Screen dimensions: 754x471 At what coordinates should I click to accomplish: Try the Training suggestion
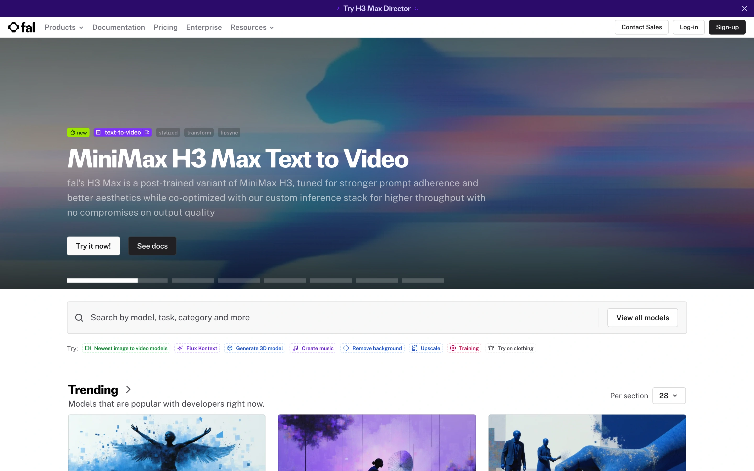pyautogui.click(x=464, y=348)
